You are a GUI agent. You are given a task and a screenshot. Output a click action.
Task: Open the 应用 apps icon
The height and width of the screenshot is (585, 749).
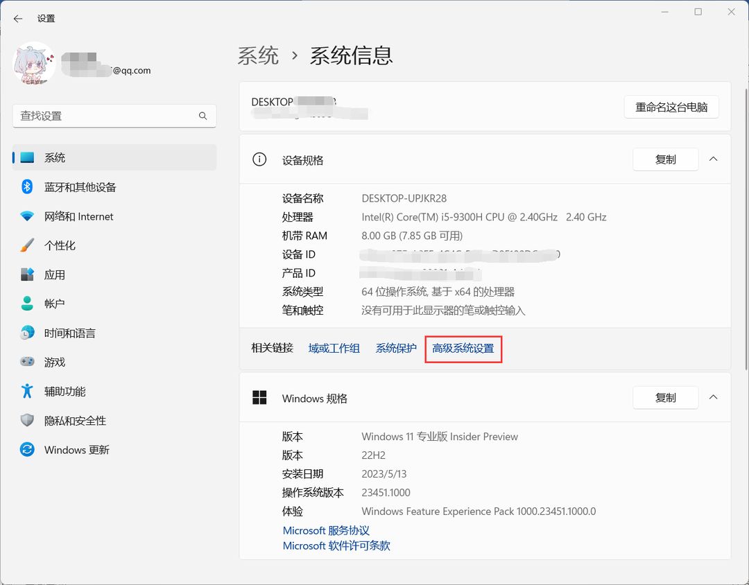tap(27, 274)
